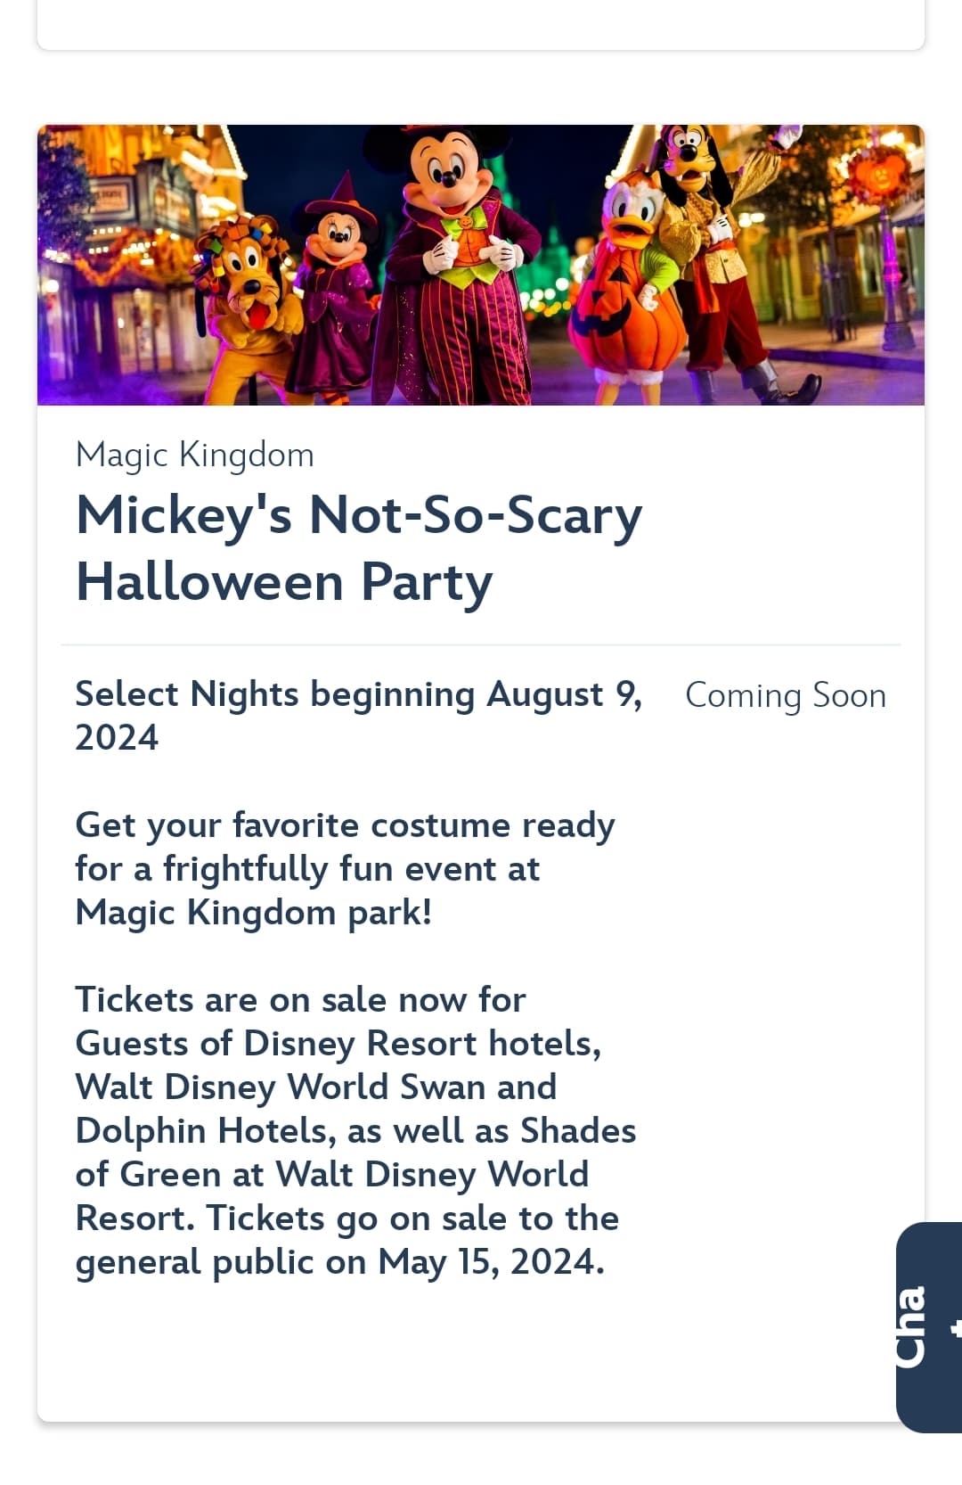Click the frightfully fun event description
Image resolution: width=962 pixels, height=1485 pixels.
[346, 868]
